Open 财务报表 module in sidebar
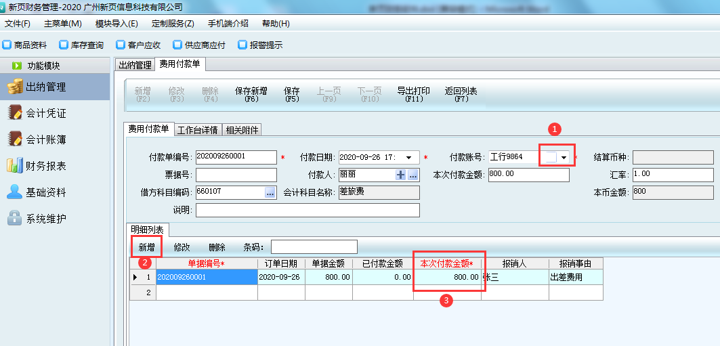Screen dimensions: 720x346 click(x=46, y=166)
